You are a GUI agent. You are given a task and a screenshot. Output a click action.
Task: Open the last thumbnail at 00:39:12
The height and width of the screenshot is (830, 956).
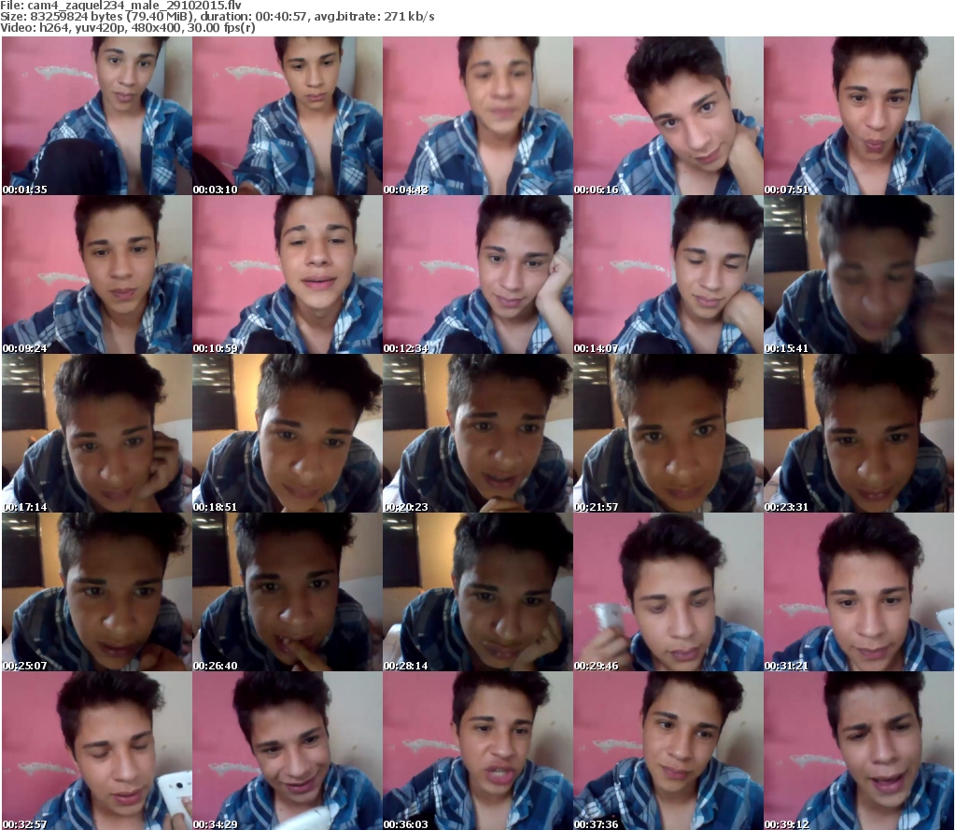[x=859, y=751]
